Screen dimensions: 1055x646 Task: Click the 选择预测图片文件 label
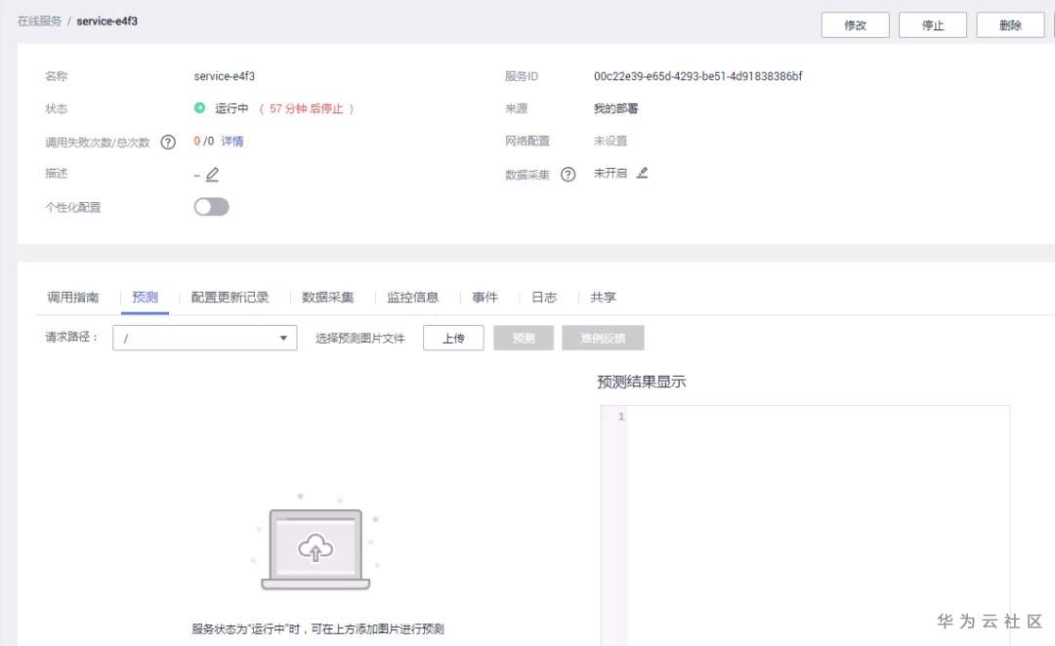(x=359, y=338)
